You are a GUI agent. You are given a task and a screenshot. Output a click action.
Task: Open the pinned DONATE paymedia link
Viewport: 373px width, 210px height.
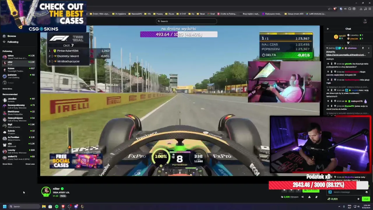346,55
